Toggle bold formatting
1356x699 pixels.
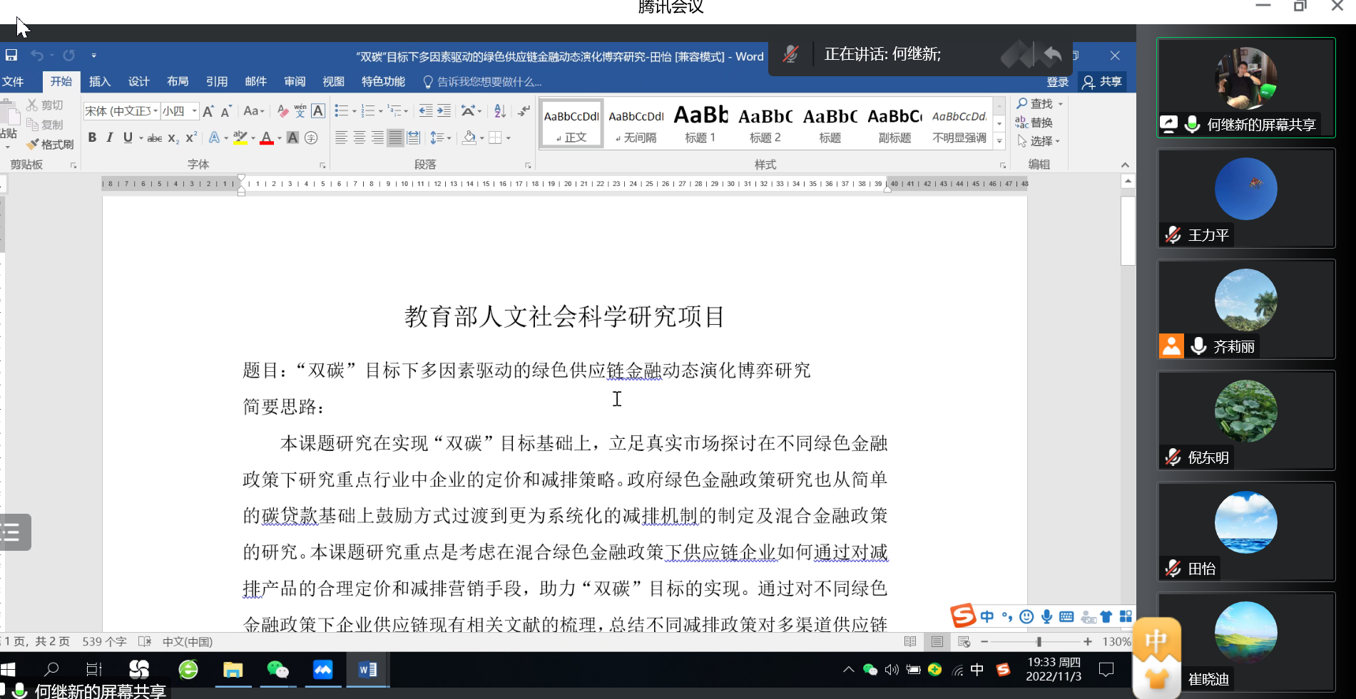pyautogui.click(x=92, y=138)
